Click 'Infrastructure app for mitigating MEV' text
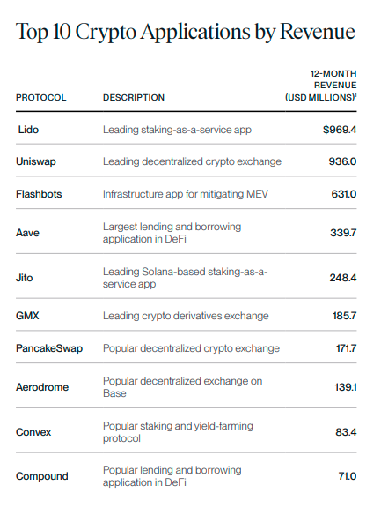381x523 pixels. (186, 194)
